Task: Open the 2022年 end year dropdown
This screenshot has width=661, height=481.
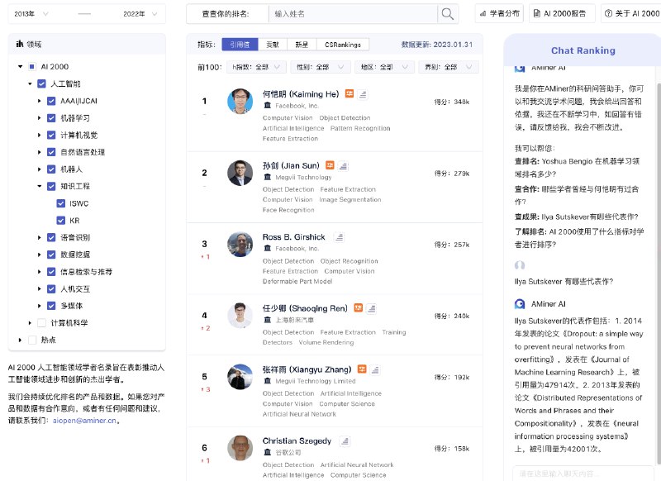Action: pyautogui.click(x=140, y=14)
